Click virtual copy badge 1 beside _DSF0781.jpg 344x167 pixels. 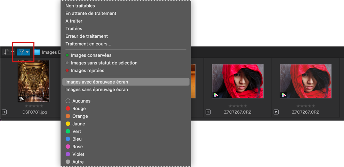point(4,112)
